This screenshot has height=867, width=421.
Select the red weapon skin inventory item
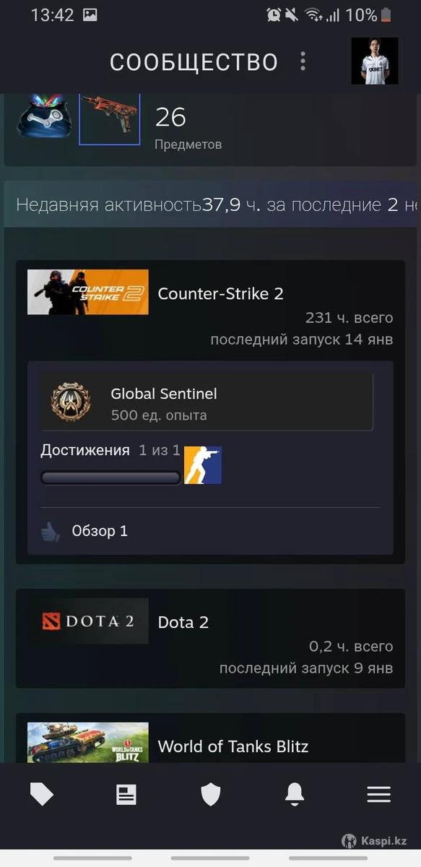point(109,118)
